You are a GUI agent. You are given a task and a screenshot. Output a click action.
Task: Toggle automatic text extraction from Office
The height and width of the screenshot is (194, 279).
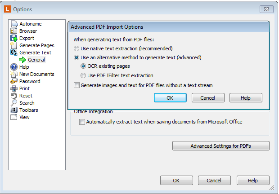(82, 122)
